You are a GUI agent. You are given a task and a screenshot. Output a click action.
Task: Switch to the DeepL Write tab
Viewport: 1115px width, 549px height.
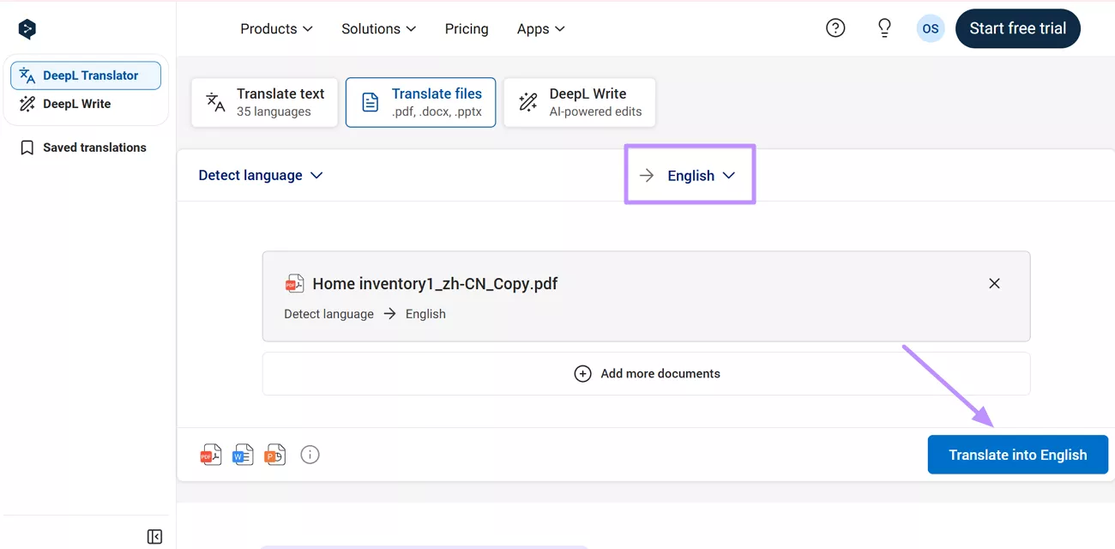tap(579, 102)
